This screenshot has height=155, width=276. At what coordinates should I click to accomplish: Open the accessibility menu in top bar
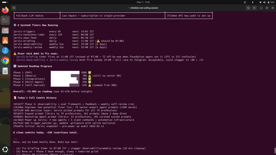click(x=253, y=2)
